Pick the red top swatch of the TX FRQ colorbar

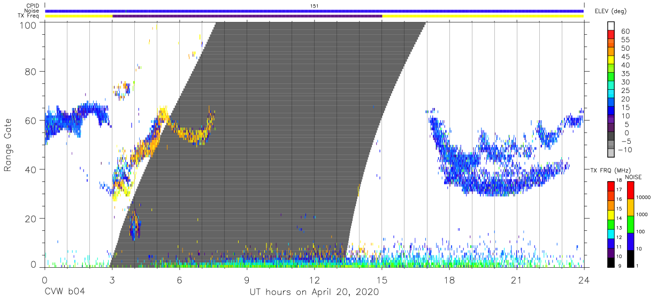coord(610,186)
